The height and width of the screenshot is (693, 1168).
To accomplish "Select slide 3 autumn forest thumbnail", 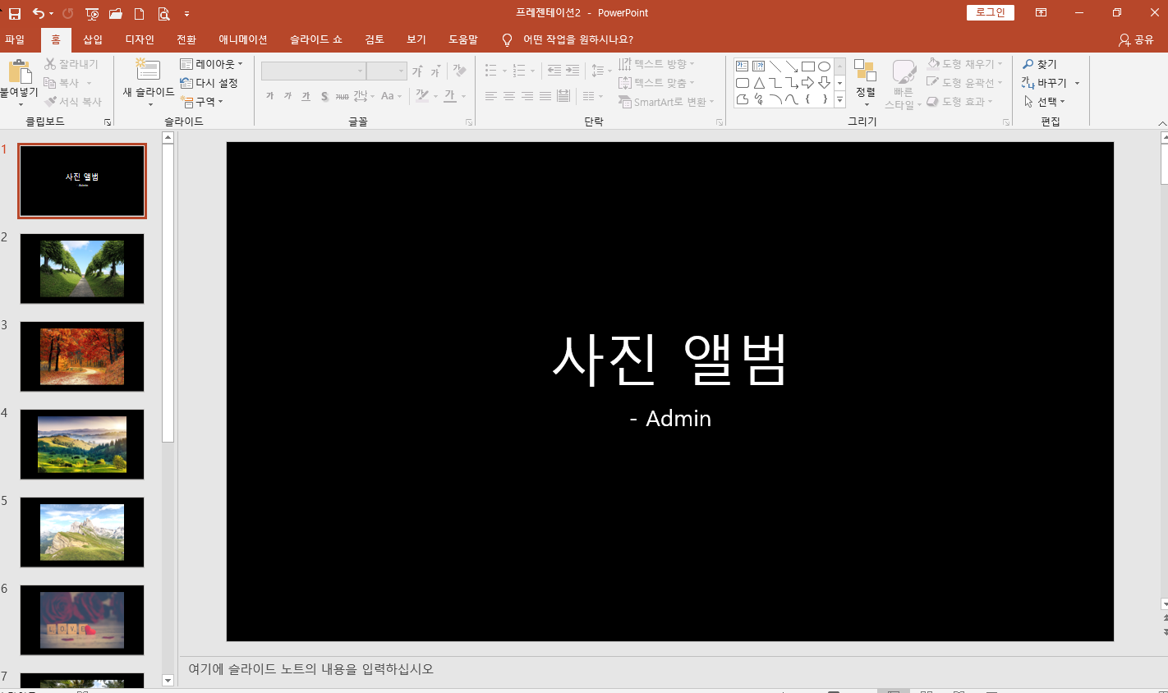I will [x=82, y=356].
